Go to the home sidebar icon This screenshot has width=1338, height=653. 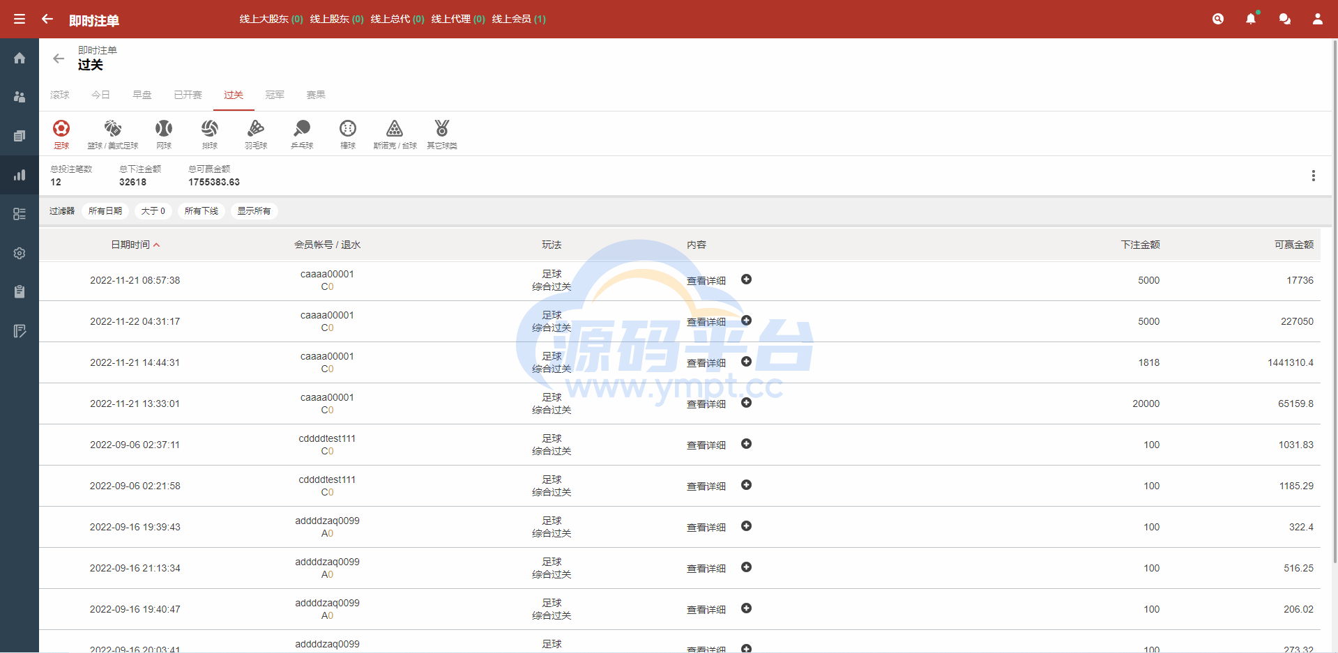pos(20,58)
